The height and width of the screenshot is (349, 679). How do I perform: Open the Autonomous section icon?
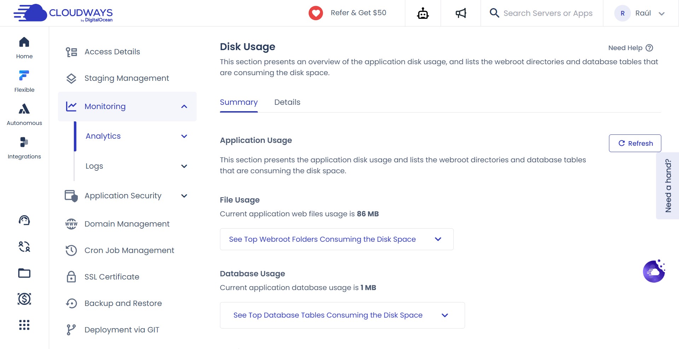tap(24, 109)
